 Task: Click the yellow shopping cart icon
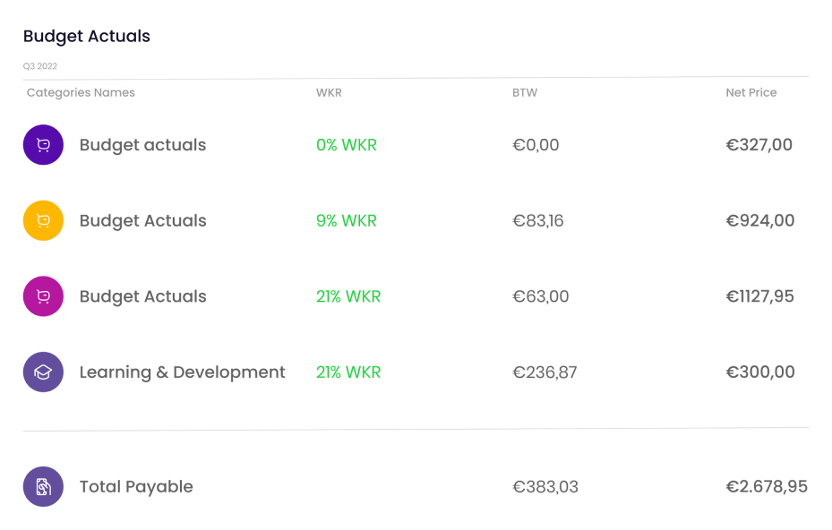(43, 221)
